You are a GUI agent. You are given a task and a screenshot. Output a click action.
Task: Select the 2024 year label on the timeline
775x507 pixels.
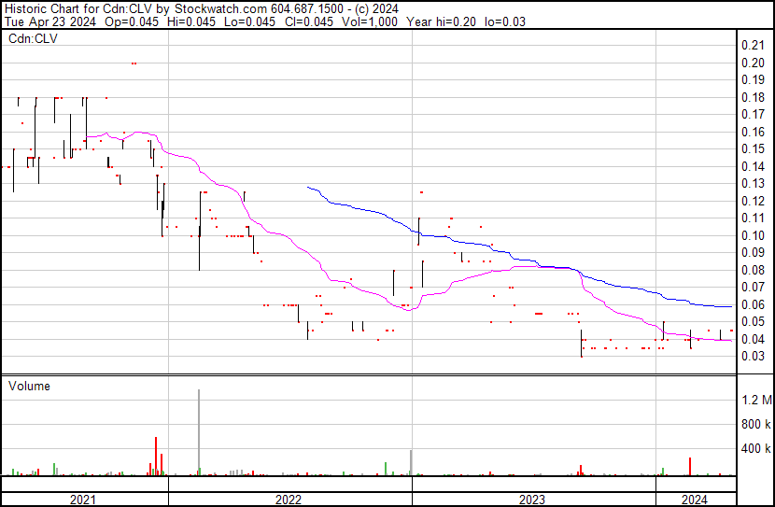tap(694, 500)
